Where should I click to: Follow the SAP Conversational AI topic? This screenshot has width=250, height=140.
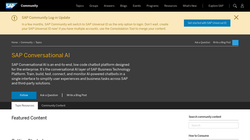click(24, 95)
